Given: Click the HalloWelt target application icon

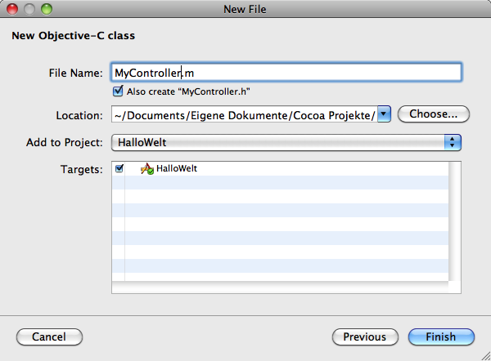Looking at the screenshot, I should tap(146, 169).
